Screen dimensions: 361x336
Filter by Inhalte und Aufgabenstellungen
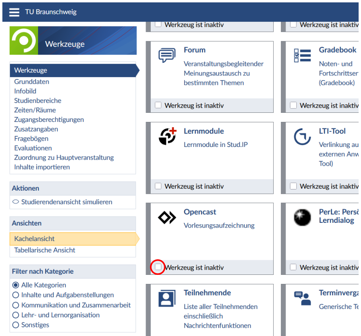point(15,295)
